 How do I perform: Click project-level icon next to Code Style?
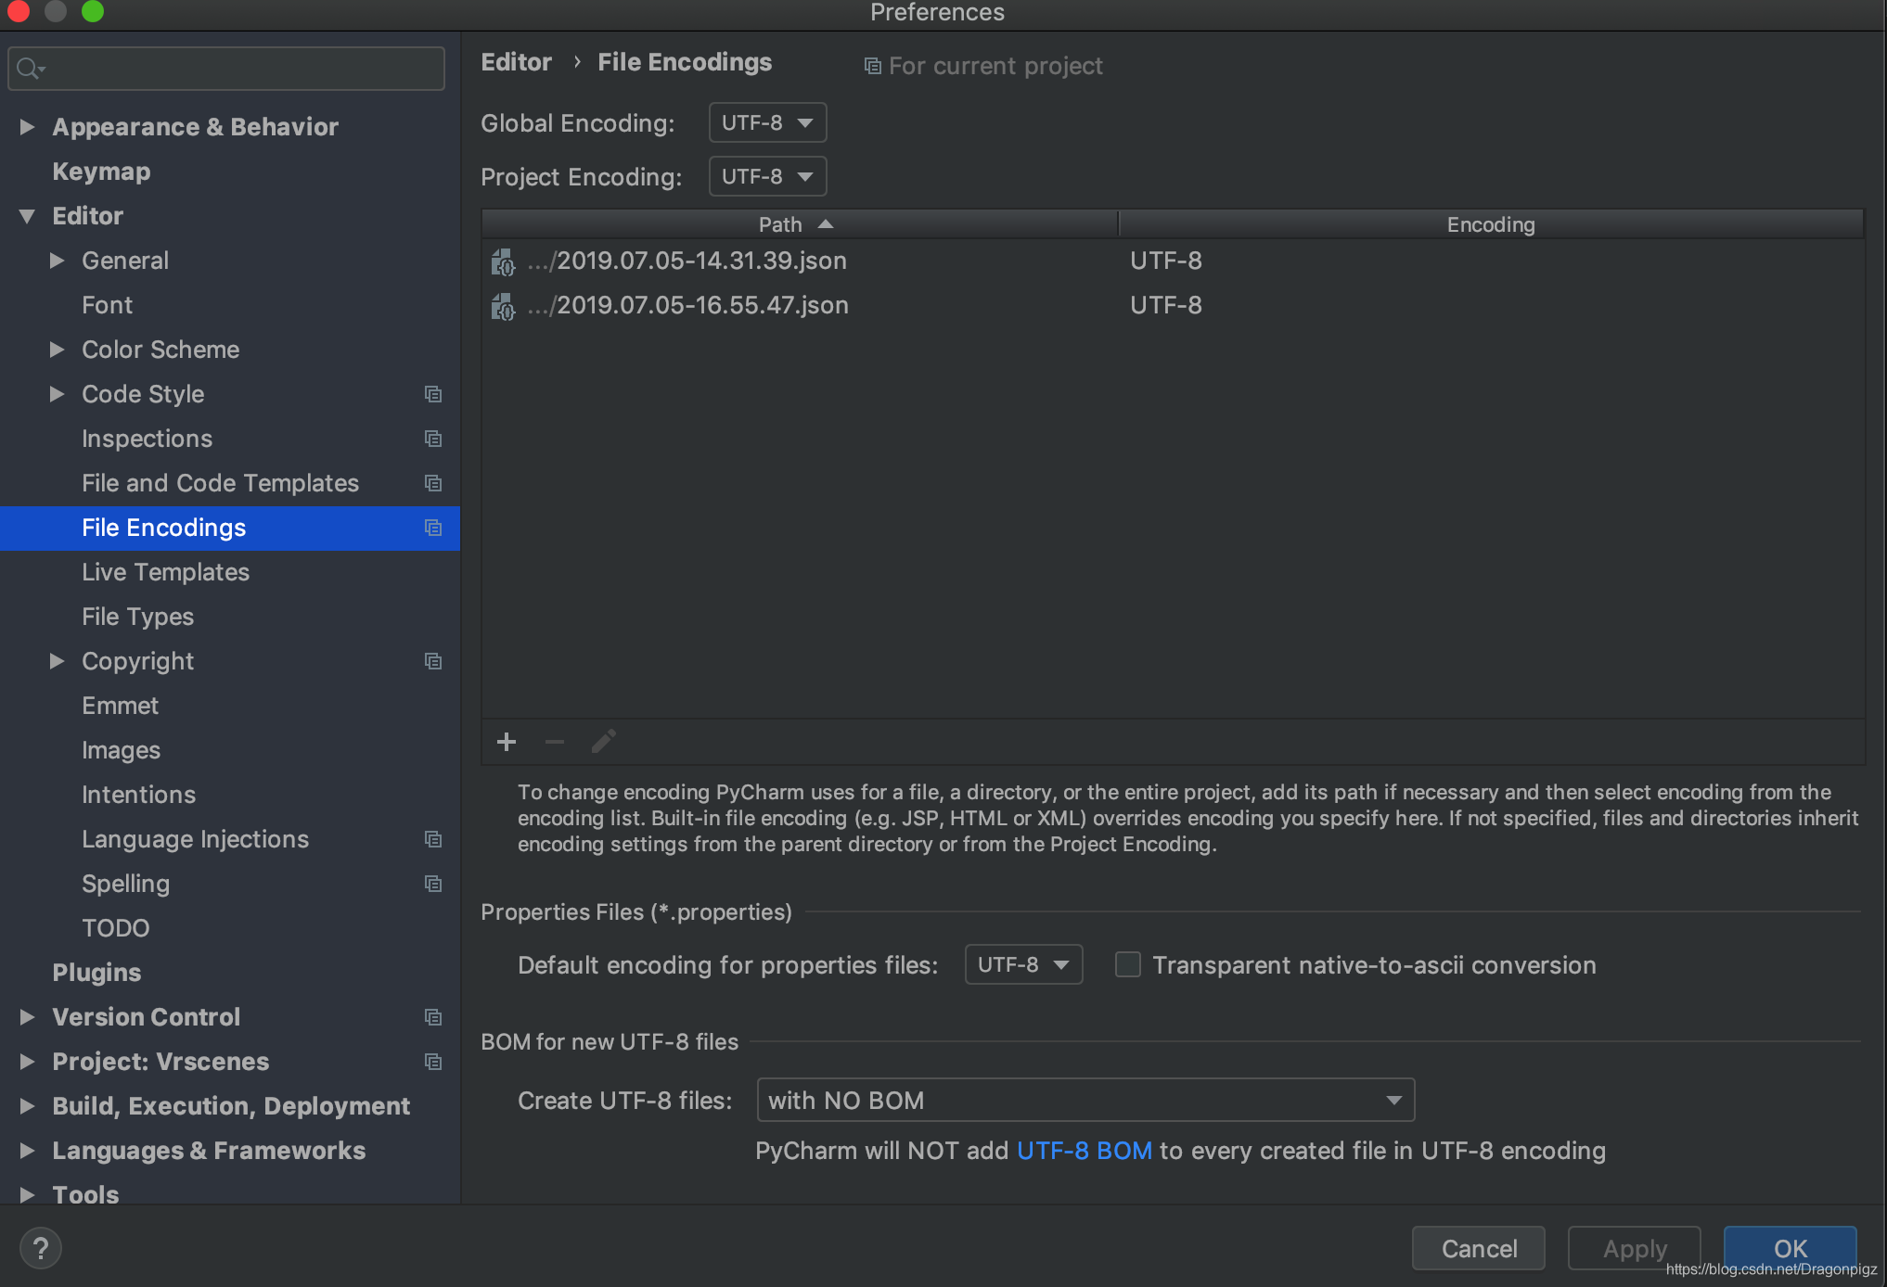pyautogui.click(x=433, y=394)
